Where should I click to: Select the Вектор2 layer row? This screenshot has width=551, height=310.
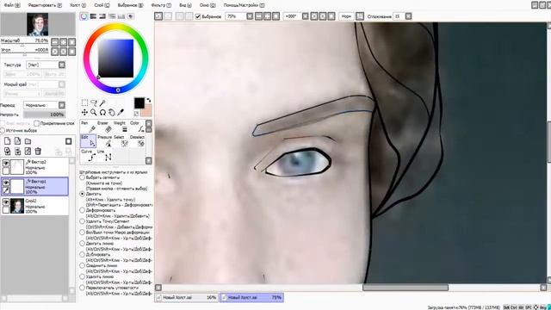34,166
